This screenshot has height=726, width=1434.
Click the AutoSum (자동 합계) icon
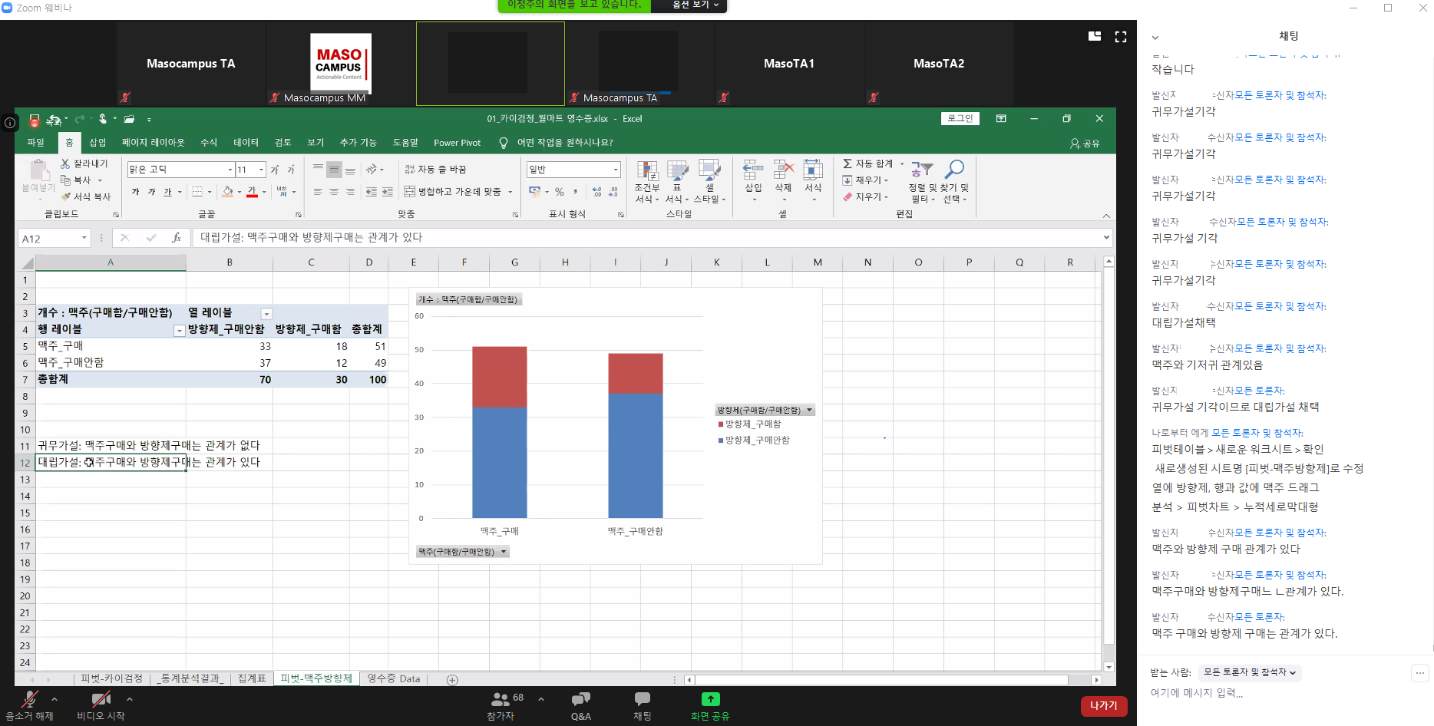click(848, 163)
